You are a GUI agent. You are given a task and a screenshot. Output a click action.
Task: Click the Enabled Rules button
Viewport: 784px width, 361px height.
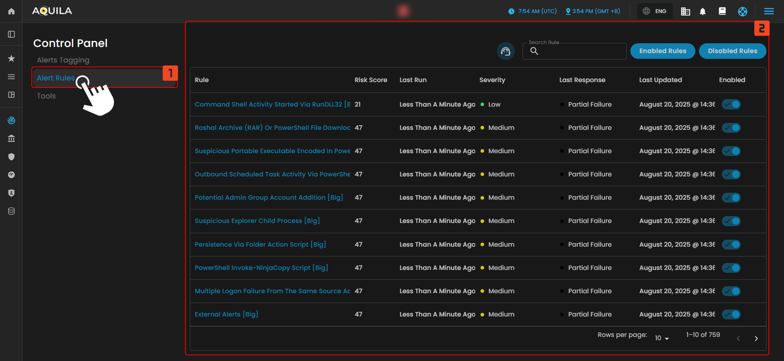662,51
